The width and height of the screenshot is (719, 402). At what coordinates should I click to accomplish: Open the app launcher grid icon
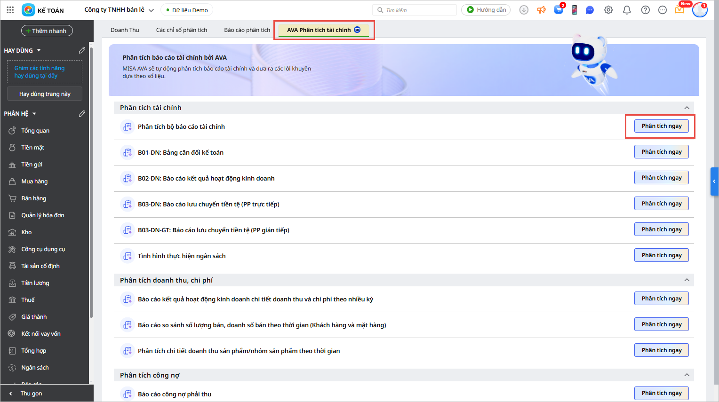point(10,10)
